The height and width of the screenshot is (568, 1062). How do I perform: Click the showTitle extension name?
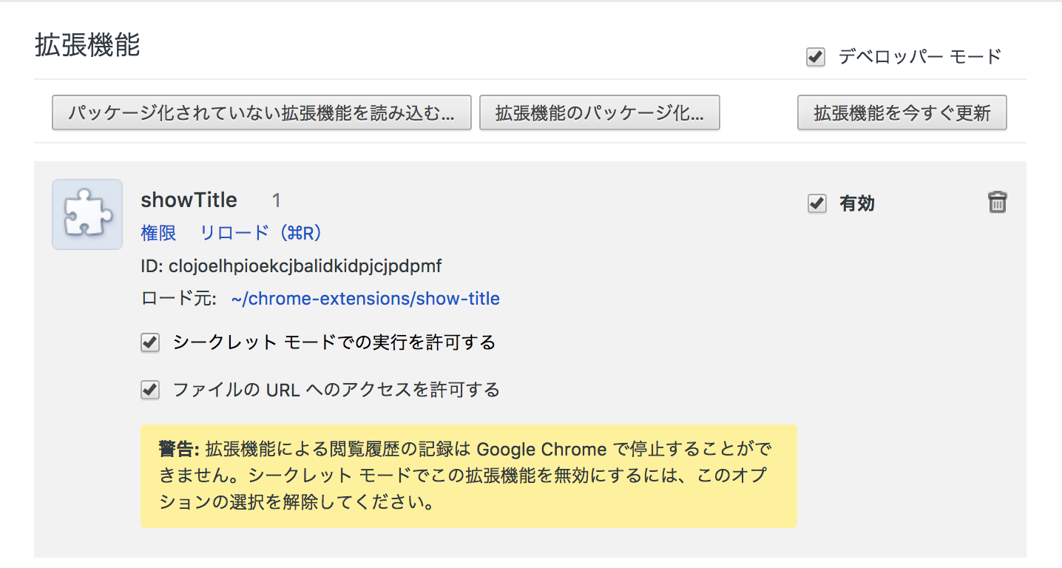189,200
